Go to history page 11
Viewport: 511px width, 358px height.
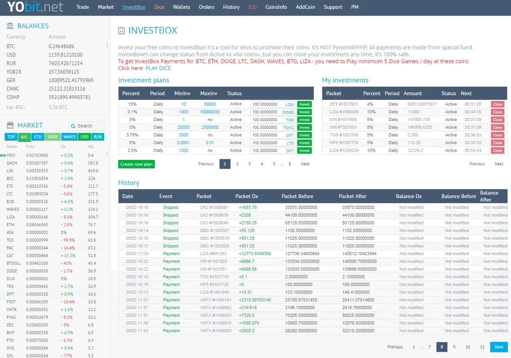[x=482, y=347]
